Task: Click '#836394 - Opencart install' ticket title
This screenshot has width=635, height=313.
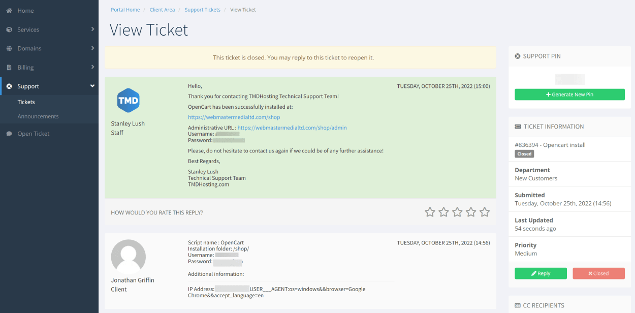Action: (x=550, y=145)
